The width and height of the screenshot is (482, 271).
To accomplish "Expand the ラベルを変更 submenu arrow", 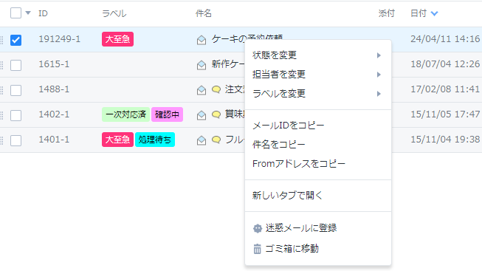I will pyautogui.click(x=379, y=94).
